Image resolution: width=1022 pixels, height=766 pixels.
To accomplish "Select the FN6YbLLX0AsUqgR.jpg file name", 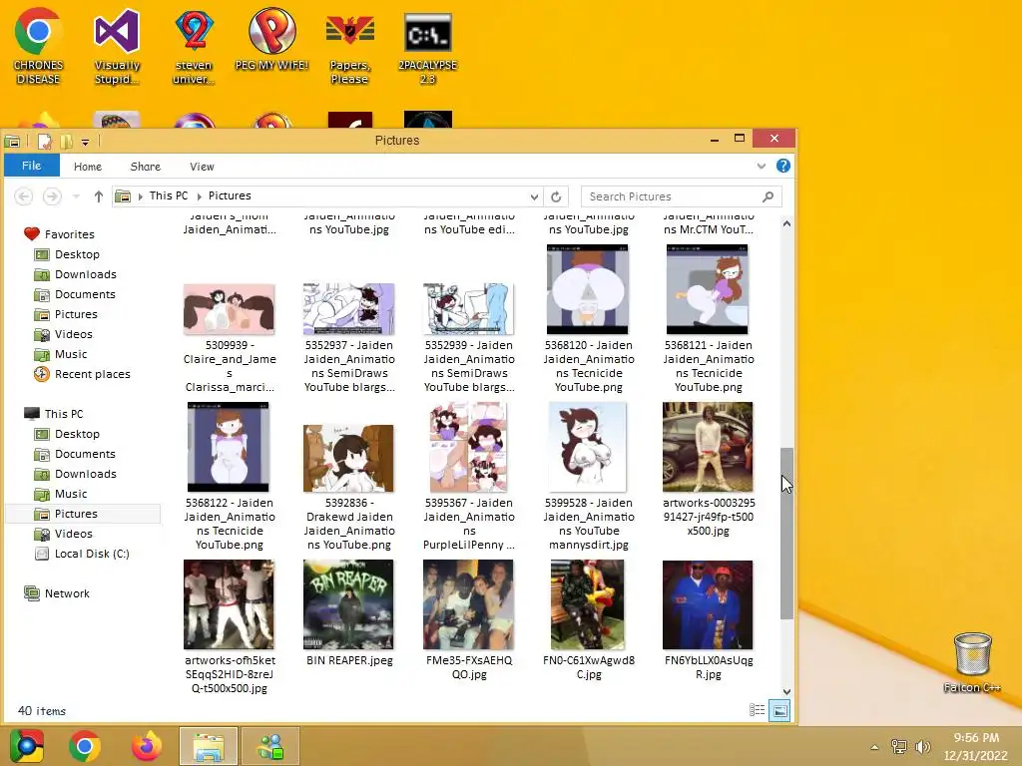I will point(709,667).
